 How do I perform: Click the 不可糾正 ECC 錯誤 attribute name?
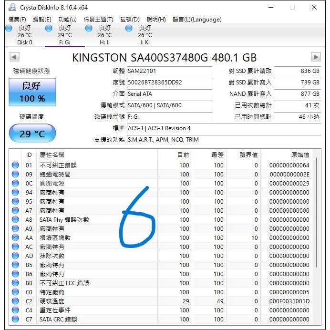pos(64,283)
